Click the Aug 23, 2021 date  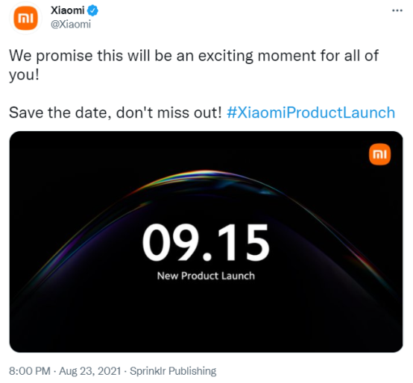coord(90,371)
